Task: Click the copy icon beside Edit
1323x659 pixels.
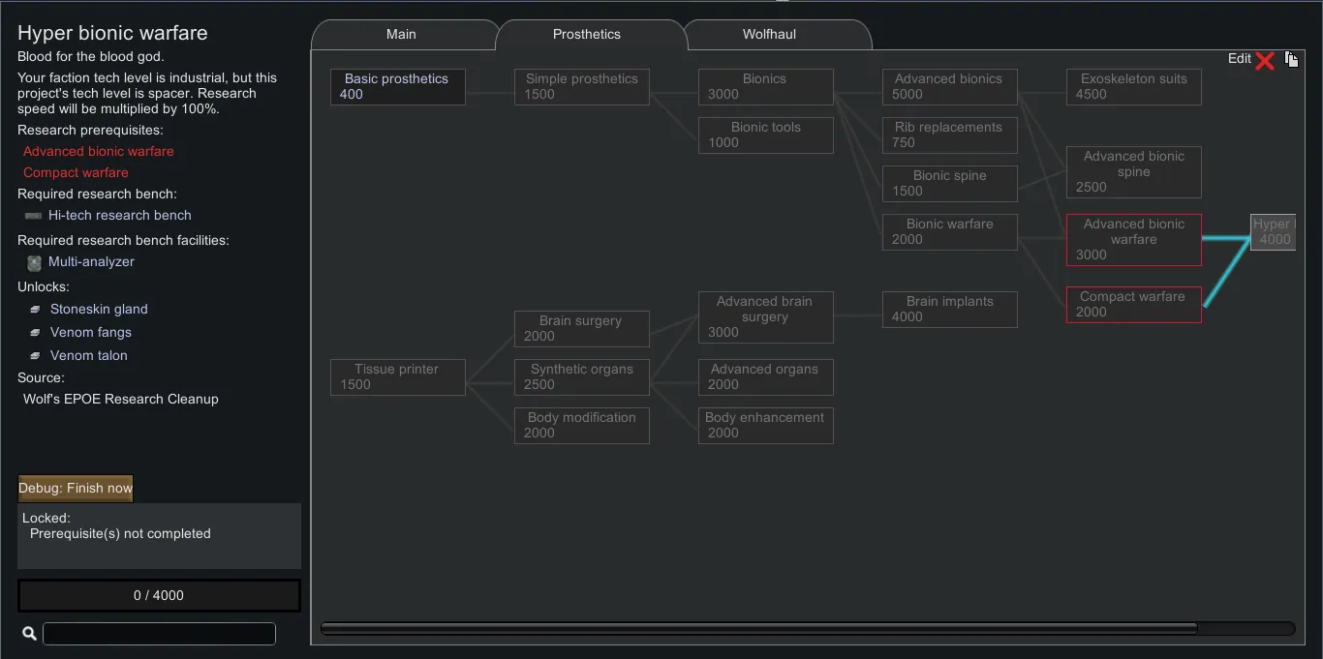Action: 1290,60
